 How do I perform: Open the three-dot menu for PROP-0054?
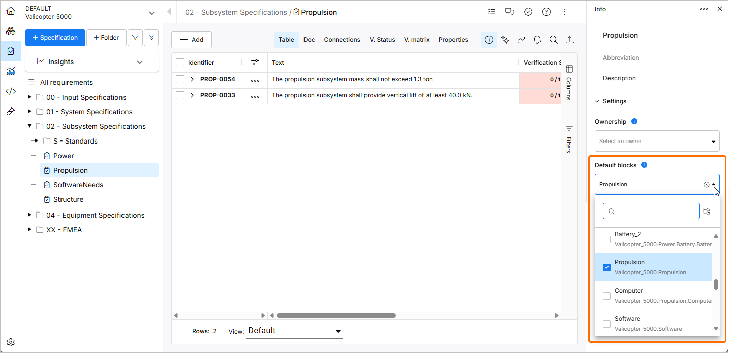point(255,80)
